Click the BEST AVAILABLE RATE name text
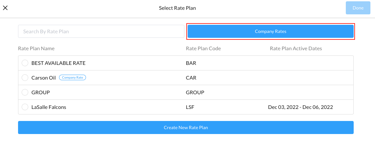This screenshot has width=375, height=150. point(58,63)
